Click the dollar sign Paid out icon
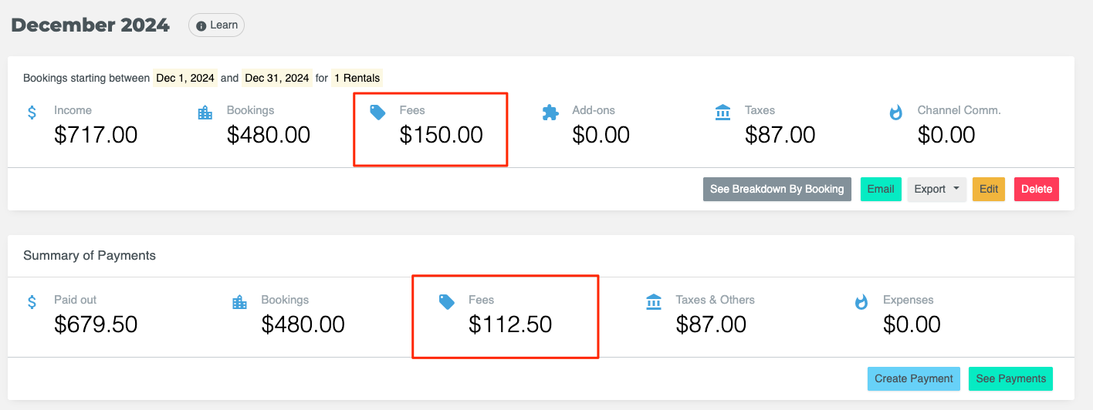This screenshot has height=410, width=1093. tap(32, 302)
